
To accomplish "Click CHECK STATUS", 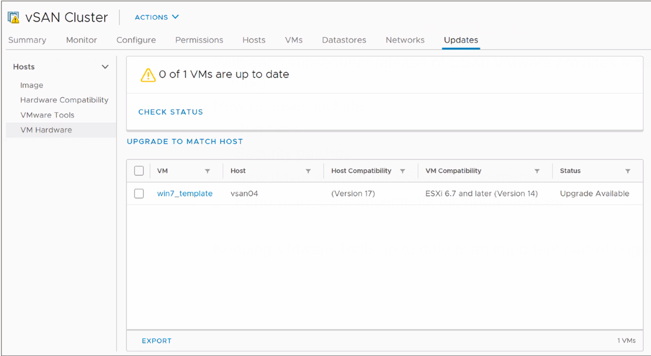I will [x=171, y=112].
